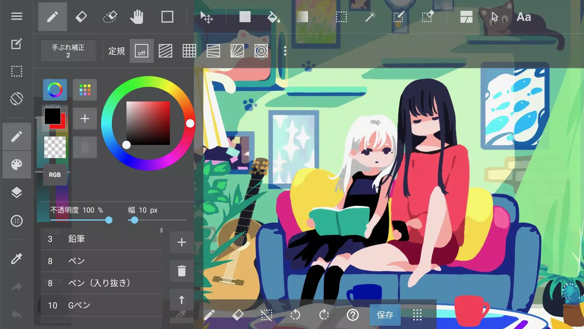Open the Text tool (Aa)
The width and height of the screenshot is (584, 329).
click(523, 17)
